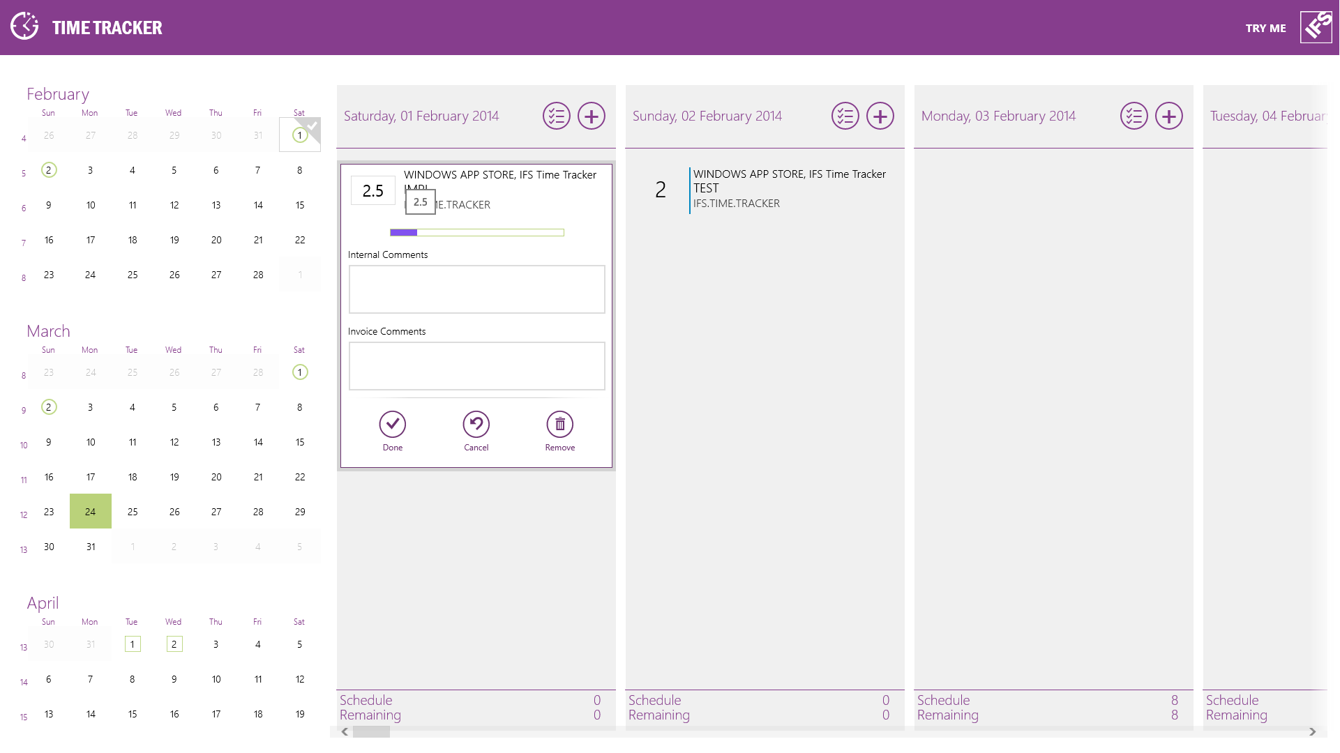Image resolution: width=1340 pixels, height=753 pixels.
Task: Click the Time Tracker clock logo
Action: click(25, 27)
